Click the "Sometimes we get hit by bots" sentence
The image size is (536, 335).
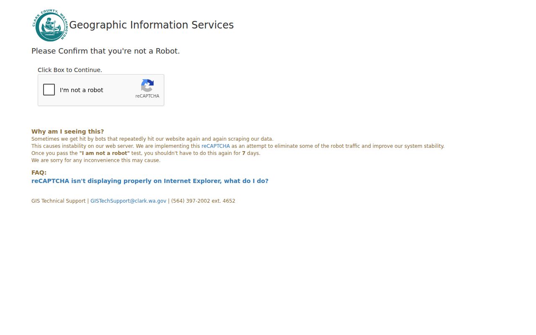click(152, 139)
